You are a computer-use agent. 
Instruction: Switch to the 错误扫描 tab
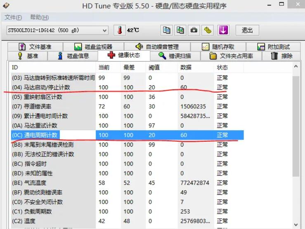[x=175, y=56]
